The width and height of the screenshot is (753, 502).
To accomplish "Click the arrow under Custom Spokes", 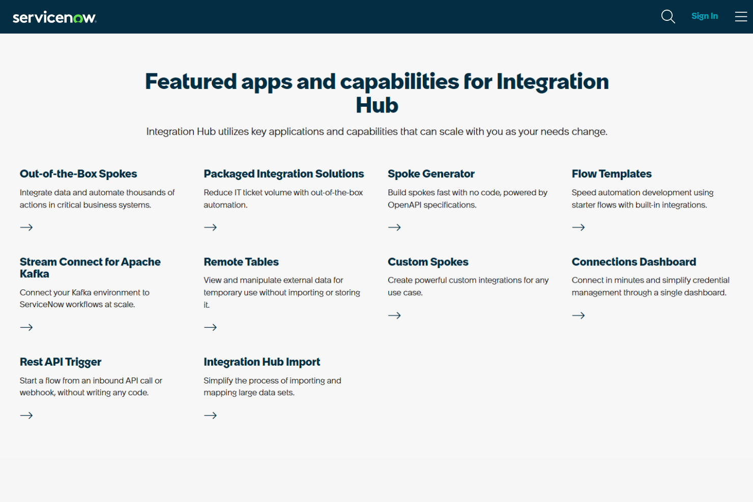I will 395,315.
